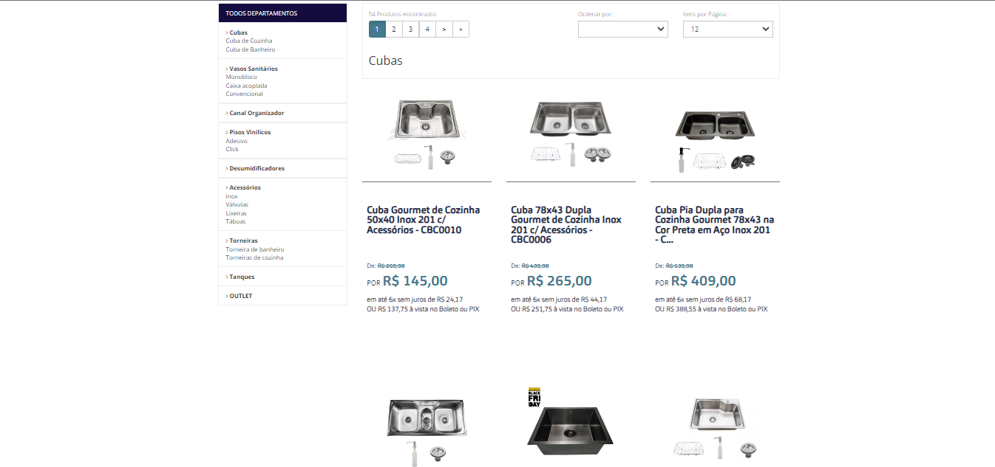995x467 pixels.
Task: Select Canal Organizador menu item
Action: pyautogui.click(x=256, y=113)
